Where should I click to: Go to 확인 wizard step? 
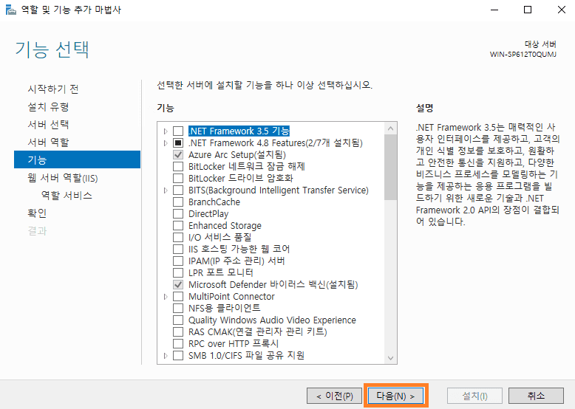37,213
